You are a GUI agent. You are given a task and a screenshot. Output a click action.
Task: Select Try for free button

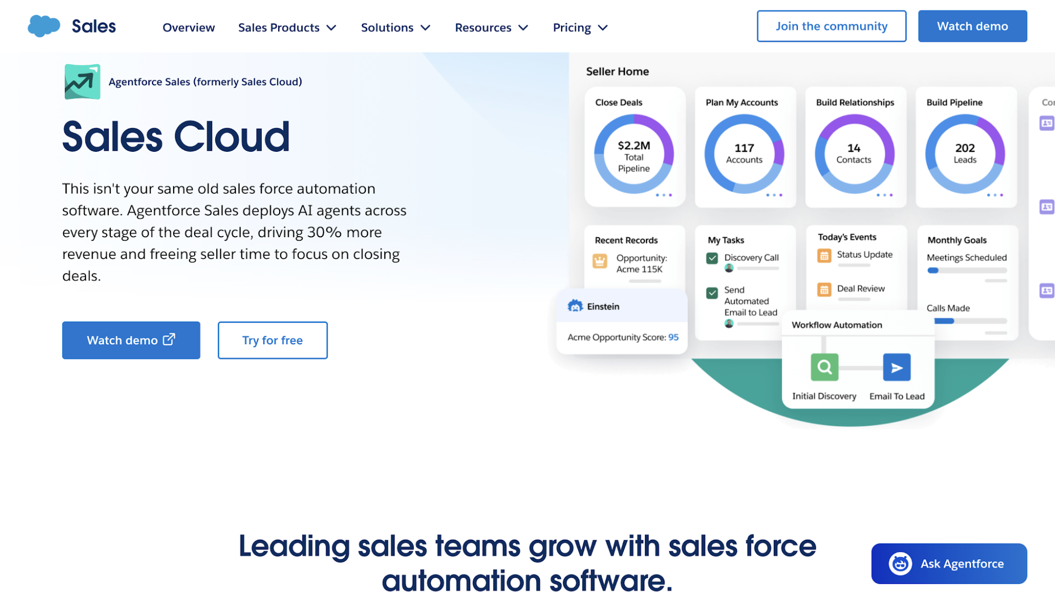click(272, 340)
